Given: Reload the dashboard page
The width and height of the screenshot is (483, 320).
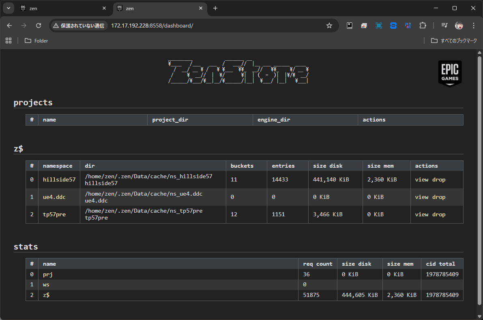Looking at the screenshot, I should pos(39,26).
